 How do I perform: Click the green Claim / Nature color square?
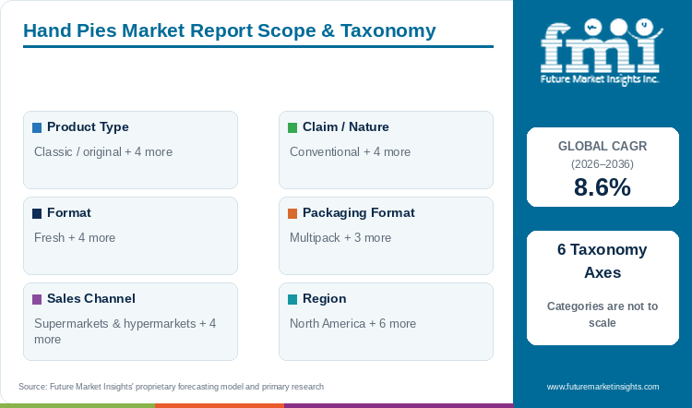tap(292, 128)
